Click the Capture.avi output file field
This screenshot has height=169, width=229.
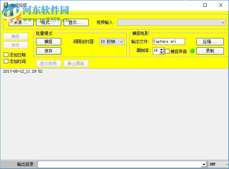[169, 41]
